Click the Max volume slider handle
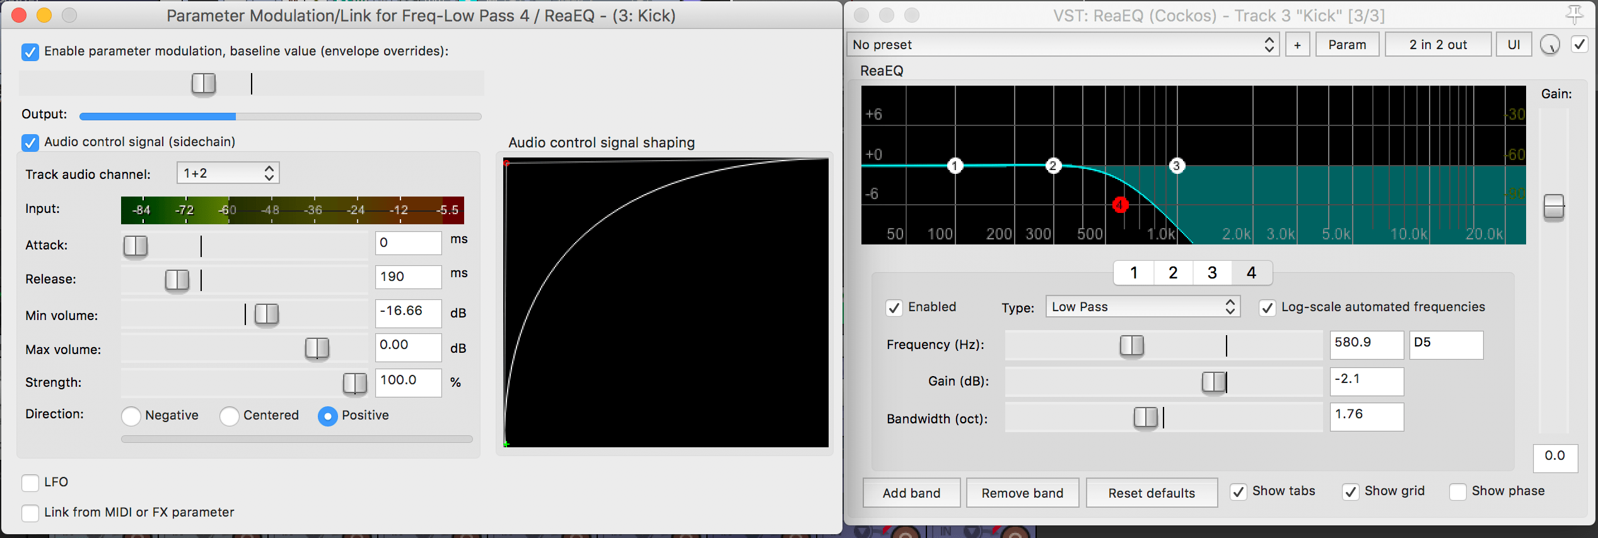The height and width of the screenshot is (538, 1598). (317, 348)
